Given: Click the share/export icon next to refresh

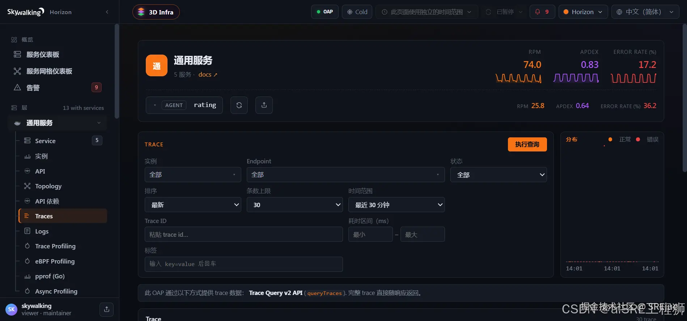Looking at the screenshot, I should pos(264,105).
